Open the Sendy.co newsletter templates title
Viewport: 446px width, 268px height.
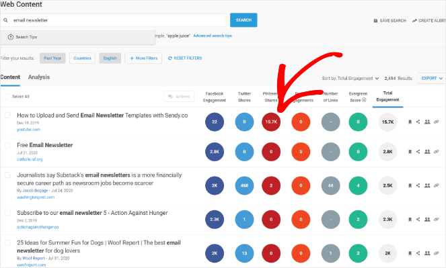[x=102, y=116]
